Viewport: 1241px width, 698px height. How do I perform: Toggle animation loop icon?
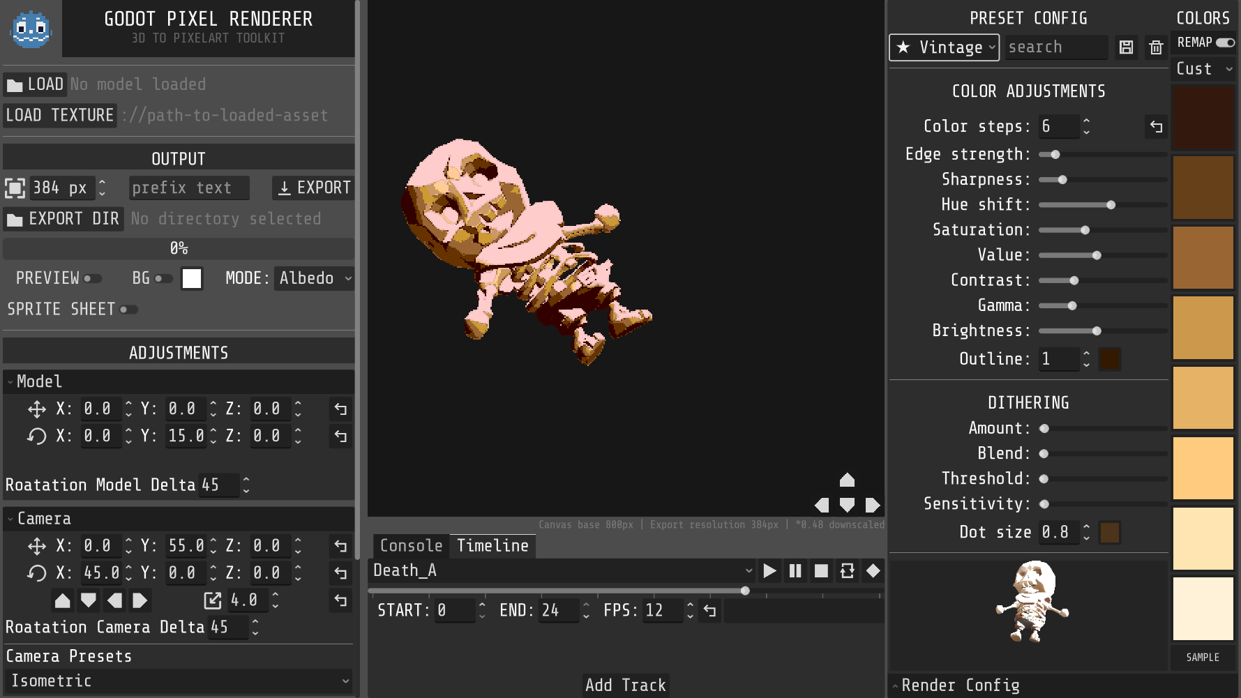tap(847, 571)
